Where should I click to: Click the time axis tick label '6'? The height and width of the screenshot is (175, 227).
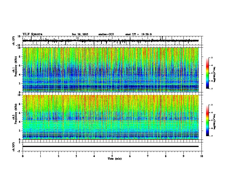(x=130, y=156)
